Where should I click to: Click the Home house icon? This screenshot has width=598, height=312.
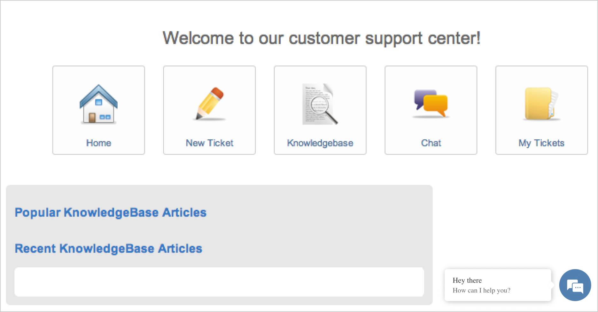pyautogui.click(x=98, y=104)
